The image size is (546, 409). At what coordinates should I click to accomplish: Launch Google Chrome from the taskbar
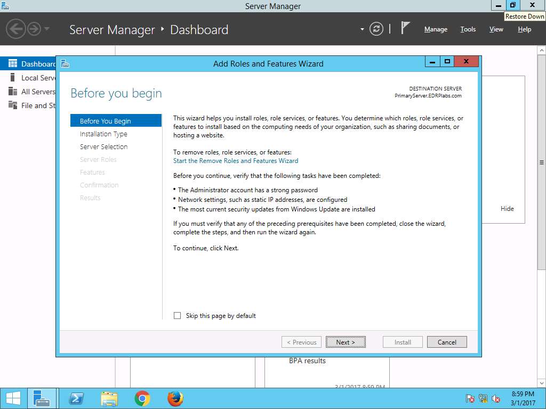pos(142,398)
